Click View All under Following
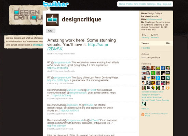Image resolution: width=188 pixels, height=136 pixels. pyautogui.click(x=146, y=109)
